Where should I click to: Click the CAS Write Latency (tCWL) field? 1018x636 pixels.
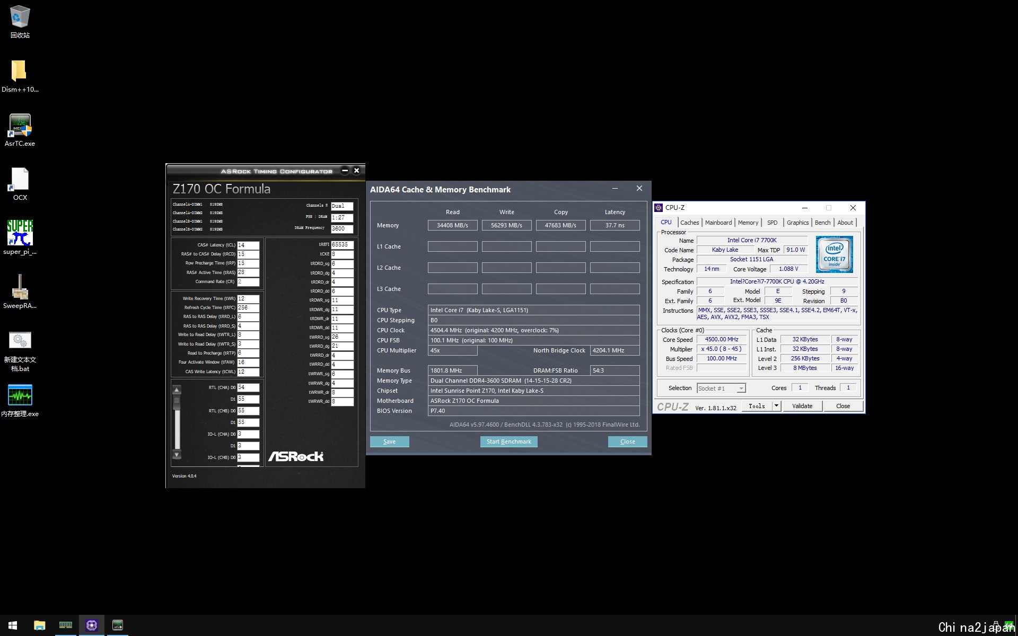click(248, 372)
